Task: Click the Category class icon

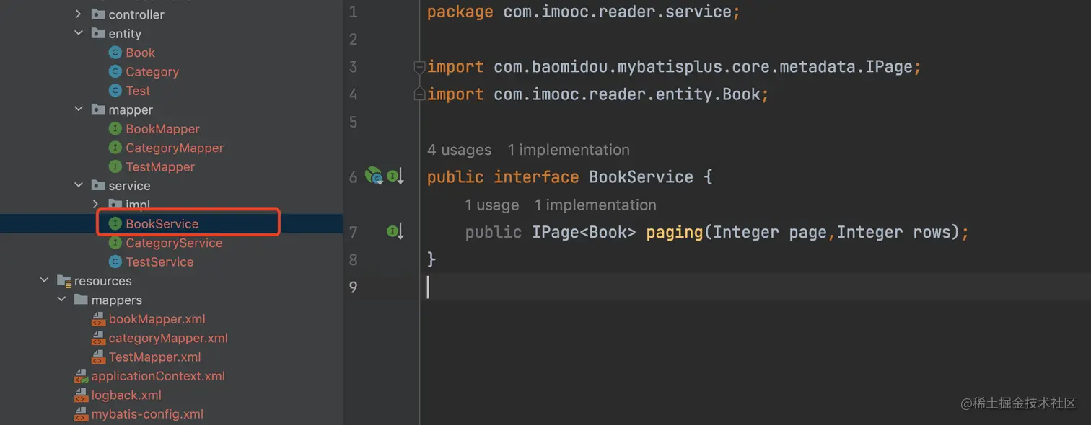Action: click(115, 71)
